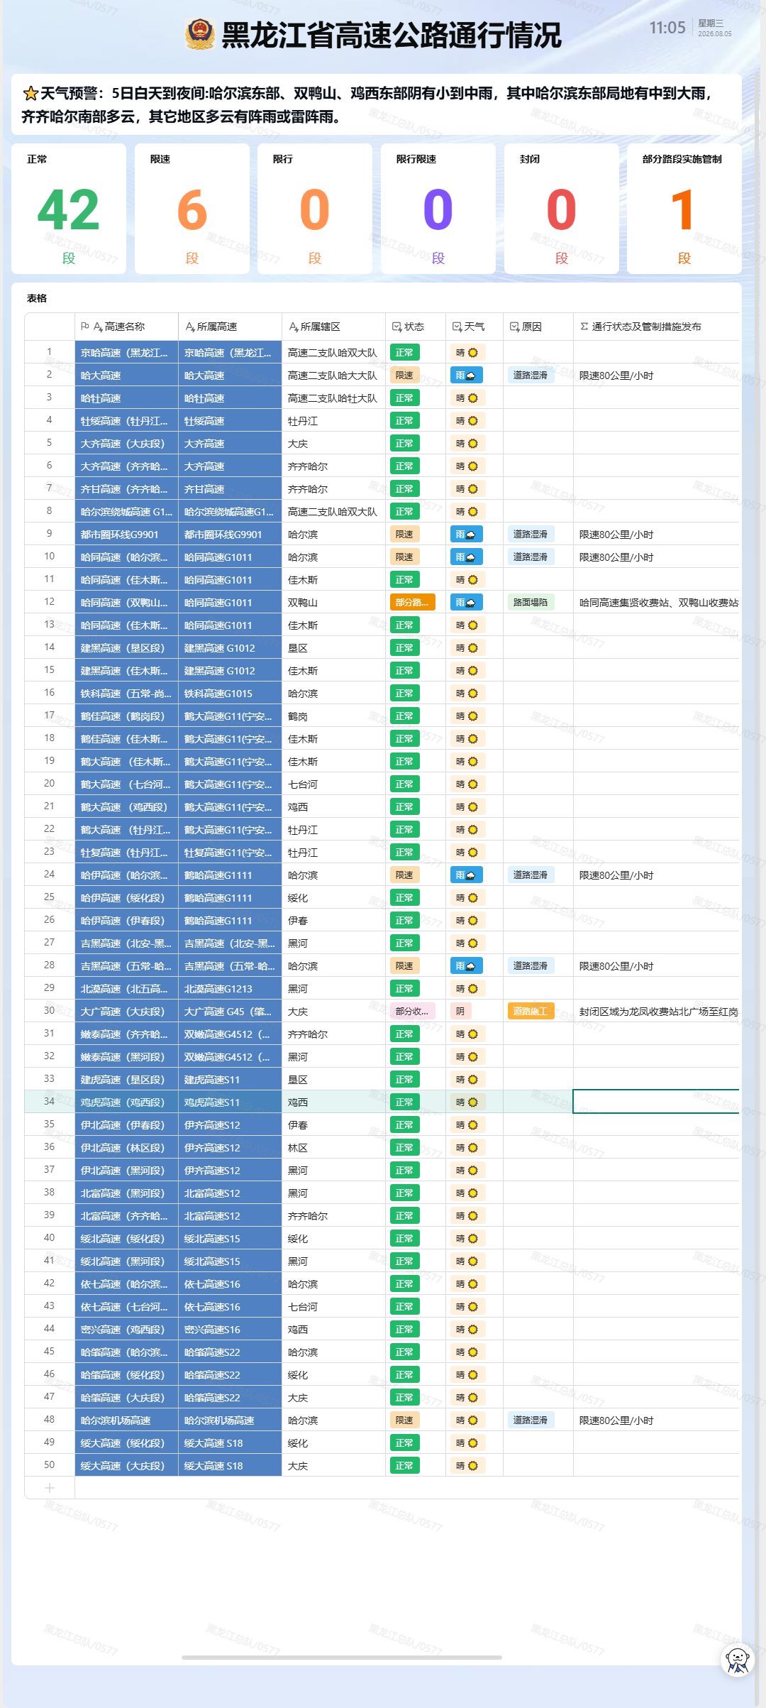Click the 高速名称 column header
Screen dimensions: 766x1708
coord(126,327)
